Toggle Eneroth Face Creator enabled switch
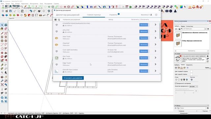This screenshot has height=119, width=211. click(144, 71)
